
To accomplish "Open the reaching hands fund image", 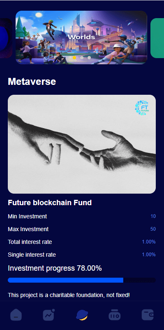I will click(x=82, y=144).
